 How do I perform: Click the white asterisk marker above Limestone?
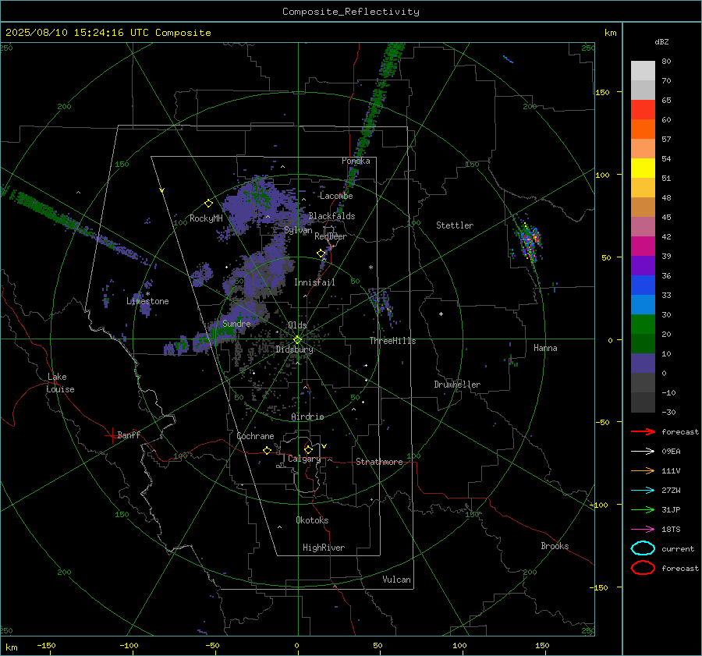147,294
